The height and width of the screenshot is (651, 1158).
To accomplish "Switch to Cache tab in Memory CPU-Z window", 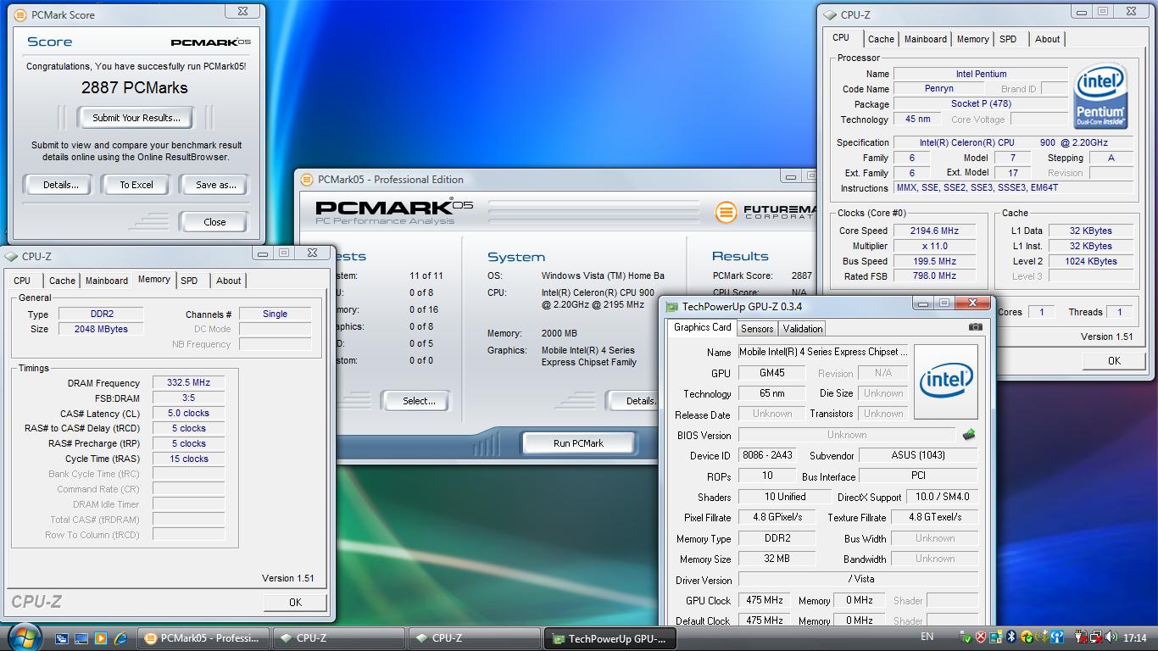I will coord(62,281).
